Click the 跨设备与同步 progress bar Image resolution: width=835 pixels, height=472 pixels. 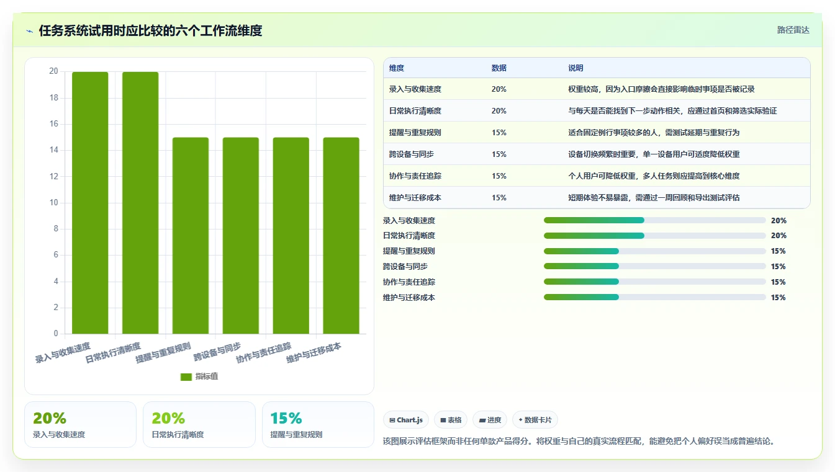[x=655, y=266]
